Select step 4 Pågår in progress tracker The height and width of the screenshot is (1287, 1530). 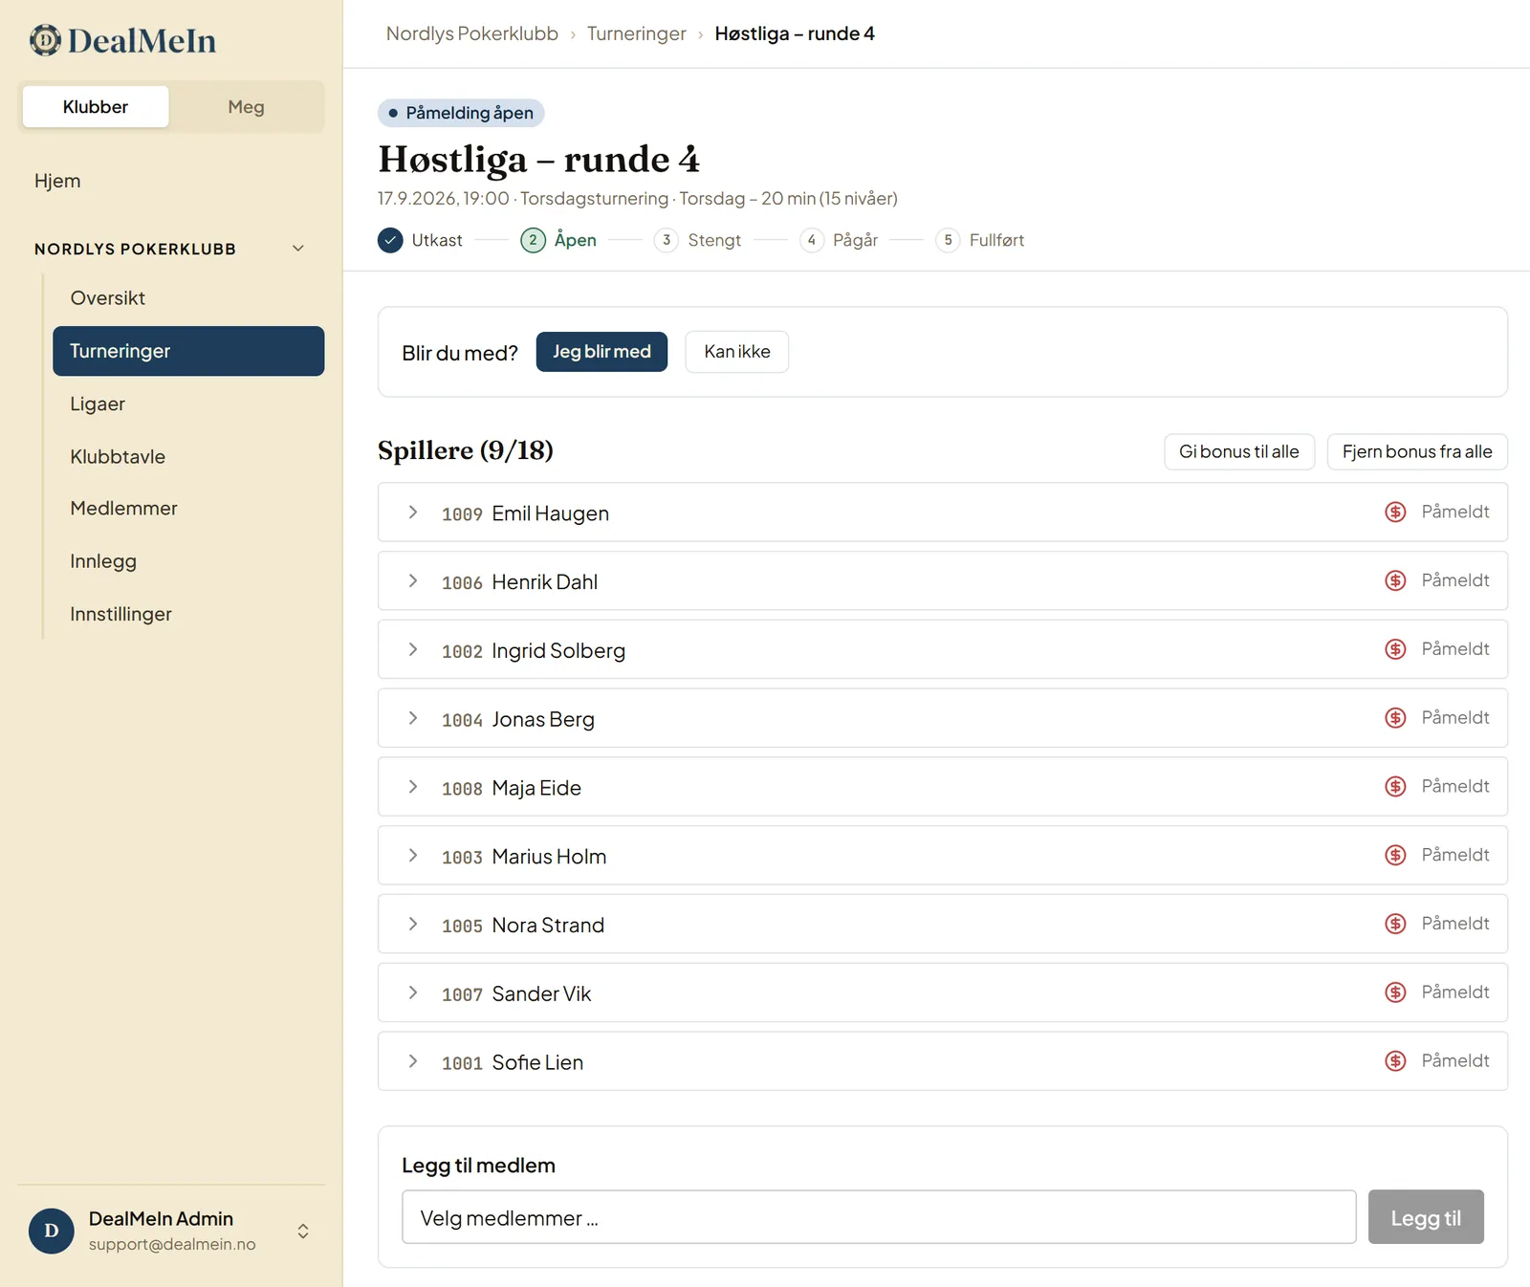(x=839, y=240)
